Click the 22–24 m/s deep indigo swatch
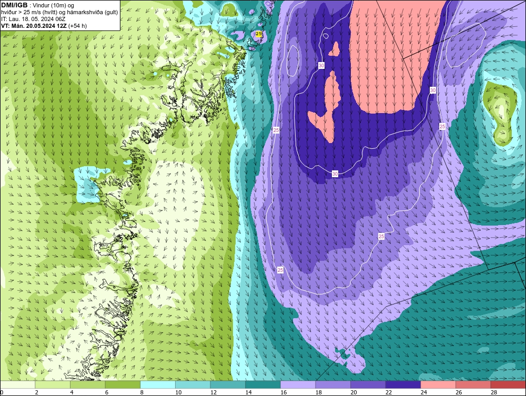This screenshot has height=396, width=526. pos(403,384)
